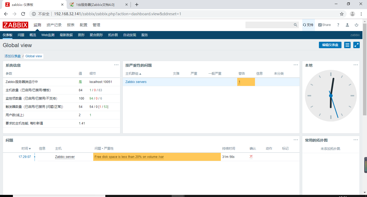This screenshot has width=367, height=197.
Task: Click the All dashboards breadcrumb link
Action: [13, 56]
